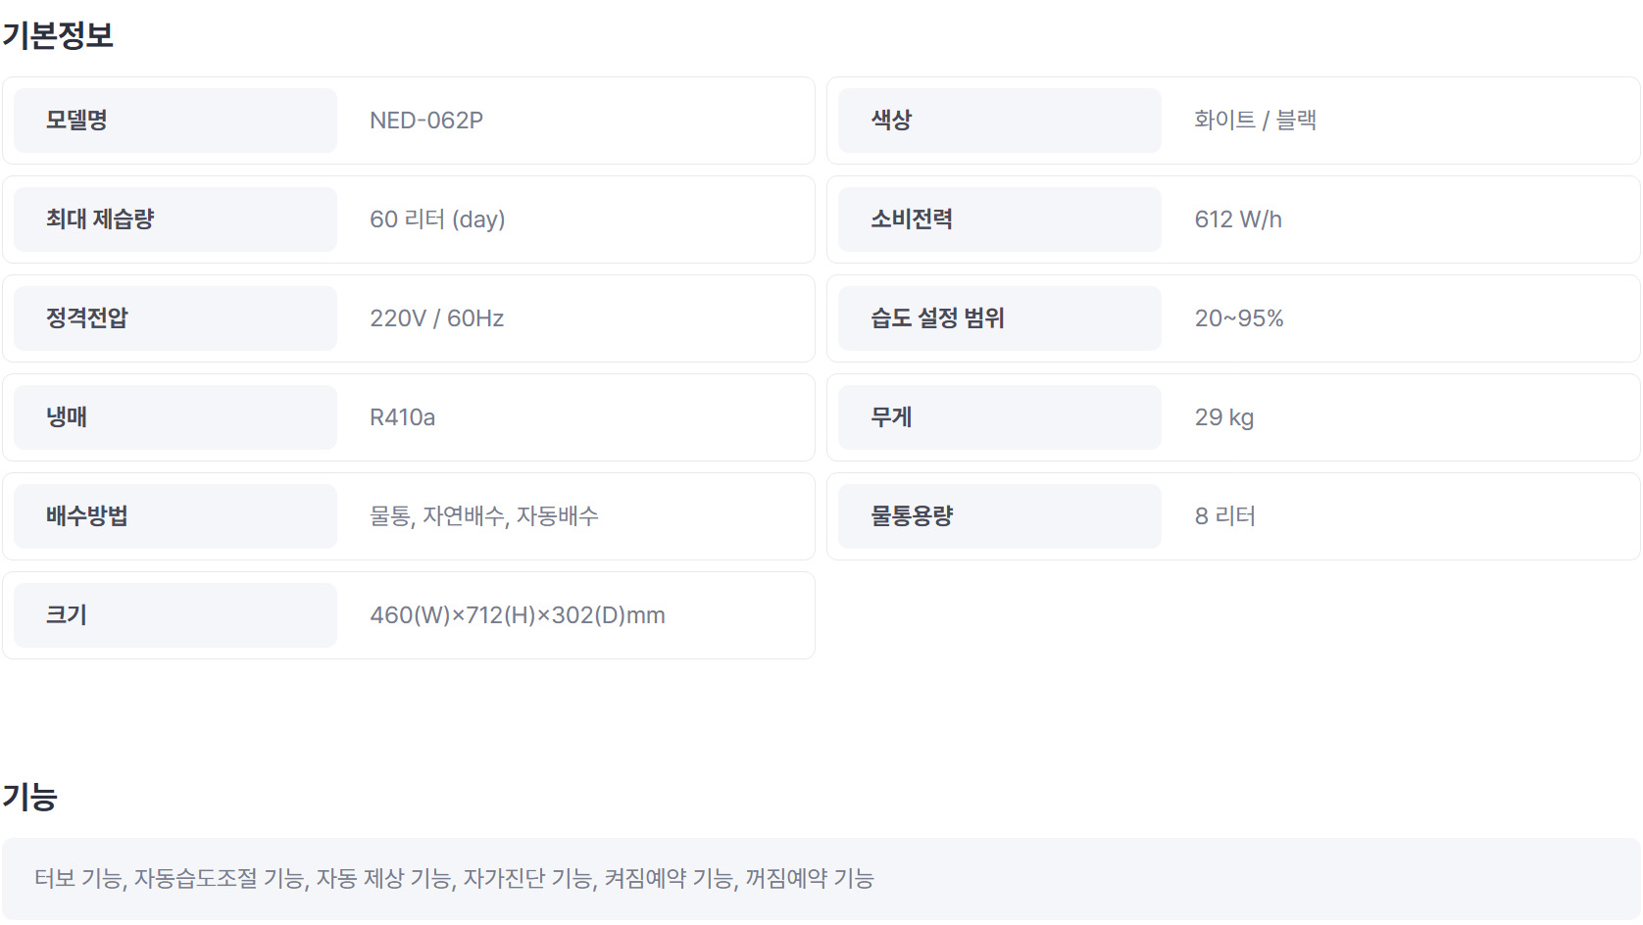Viewport: 1643px width, 925px height.
Task: Click the 모델명 label cell
Action: (x=175, y=121)
